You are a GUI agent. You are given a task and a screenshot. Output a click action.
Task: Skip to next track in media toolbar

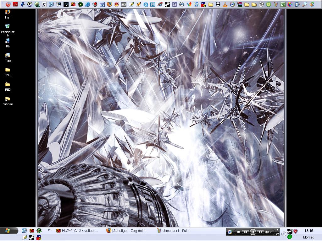click(260, 232)
